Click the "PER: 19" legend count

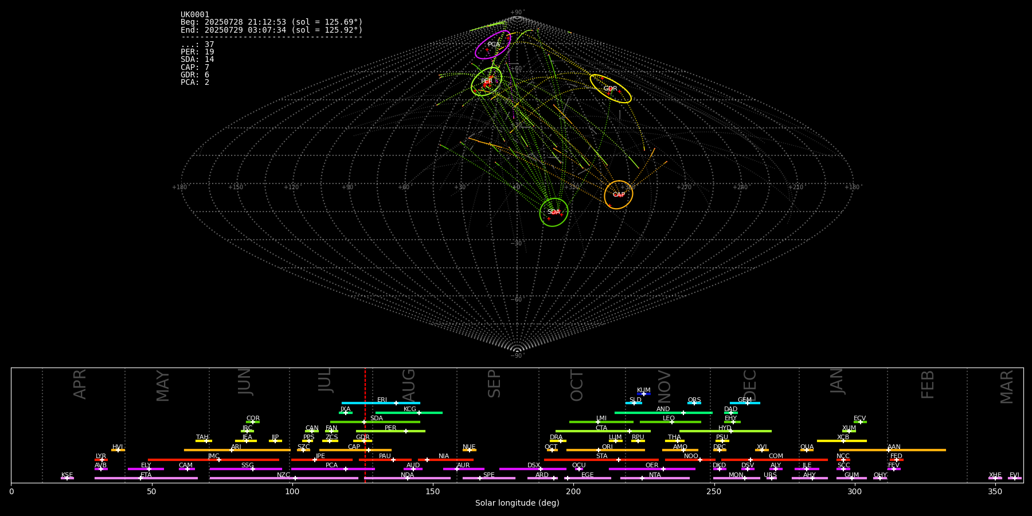(197, 52)
